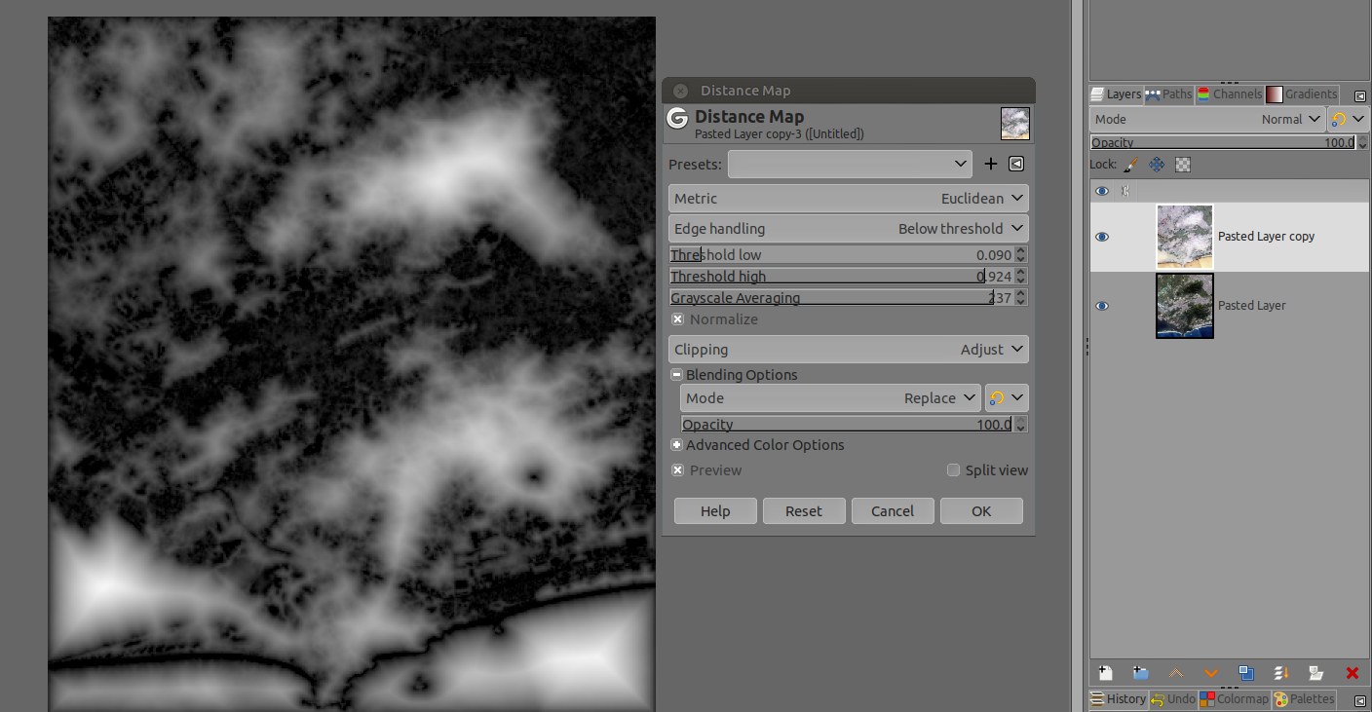Image resolution: width=1372 pixels, height=712 pixels.
Task: Merge the layer down
Action: tap(1281, 673)
